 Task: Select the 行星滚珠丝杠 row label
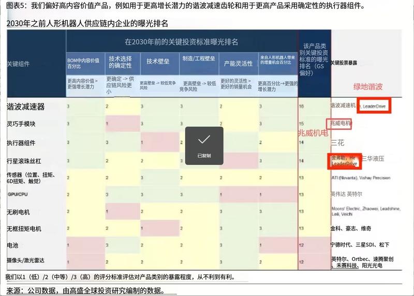(24, 161)
